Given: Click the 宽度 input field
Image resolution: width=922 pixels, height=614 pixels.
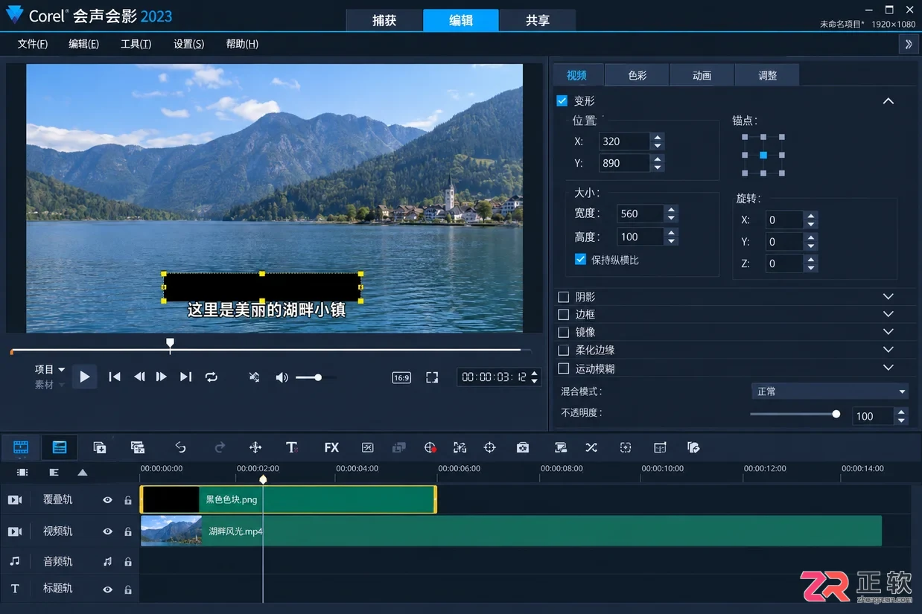Looking at the screenshot, I should point(640,214).
